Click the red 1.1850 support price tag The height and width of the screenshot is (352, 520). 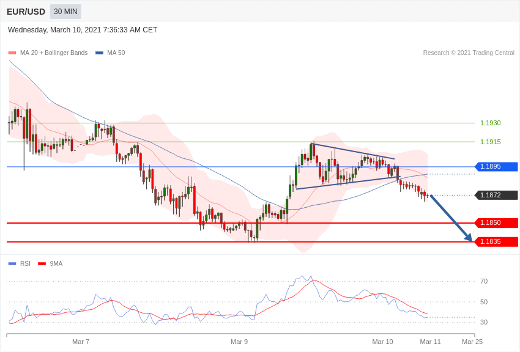pos(497,223)
